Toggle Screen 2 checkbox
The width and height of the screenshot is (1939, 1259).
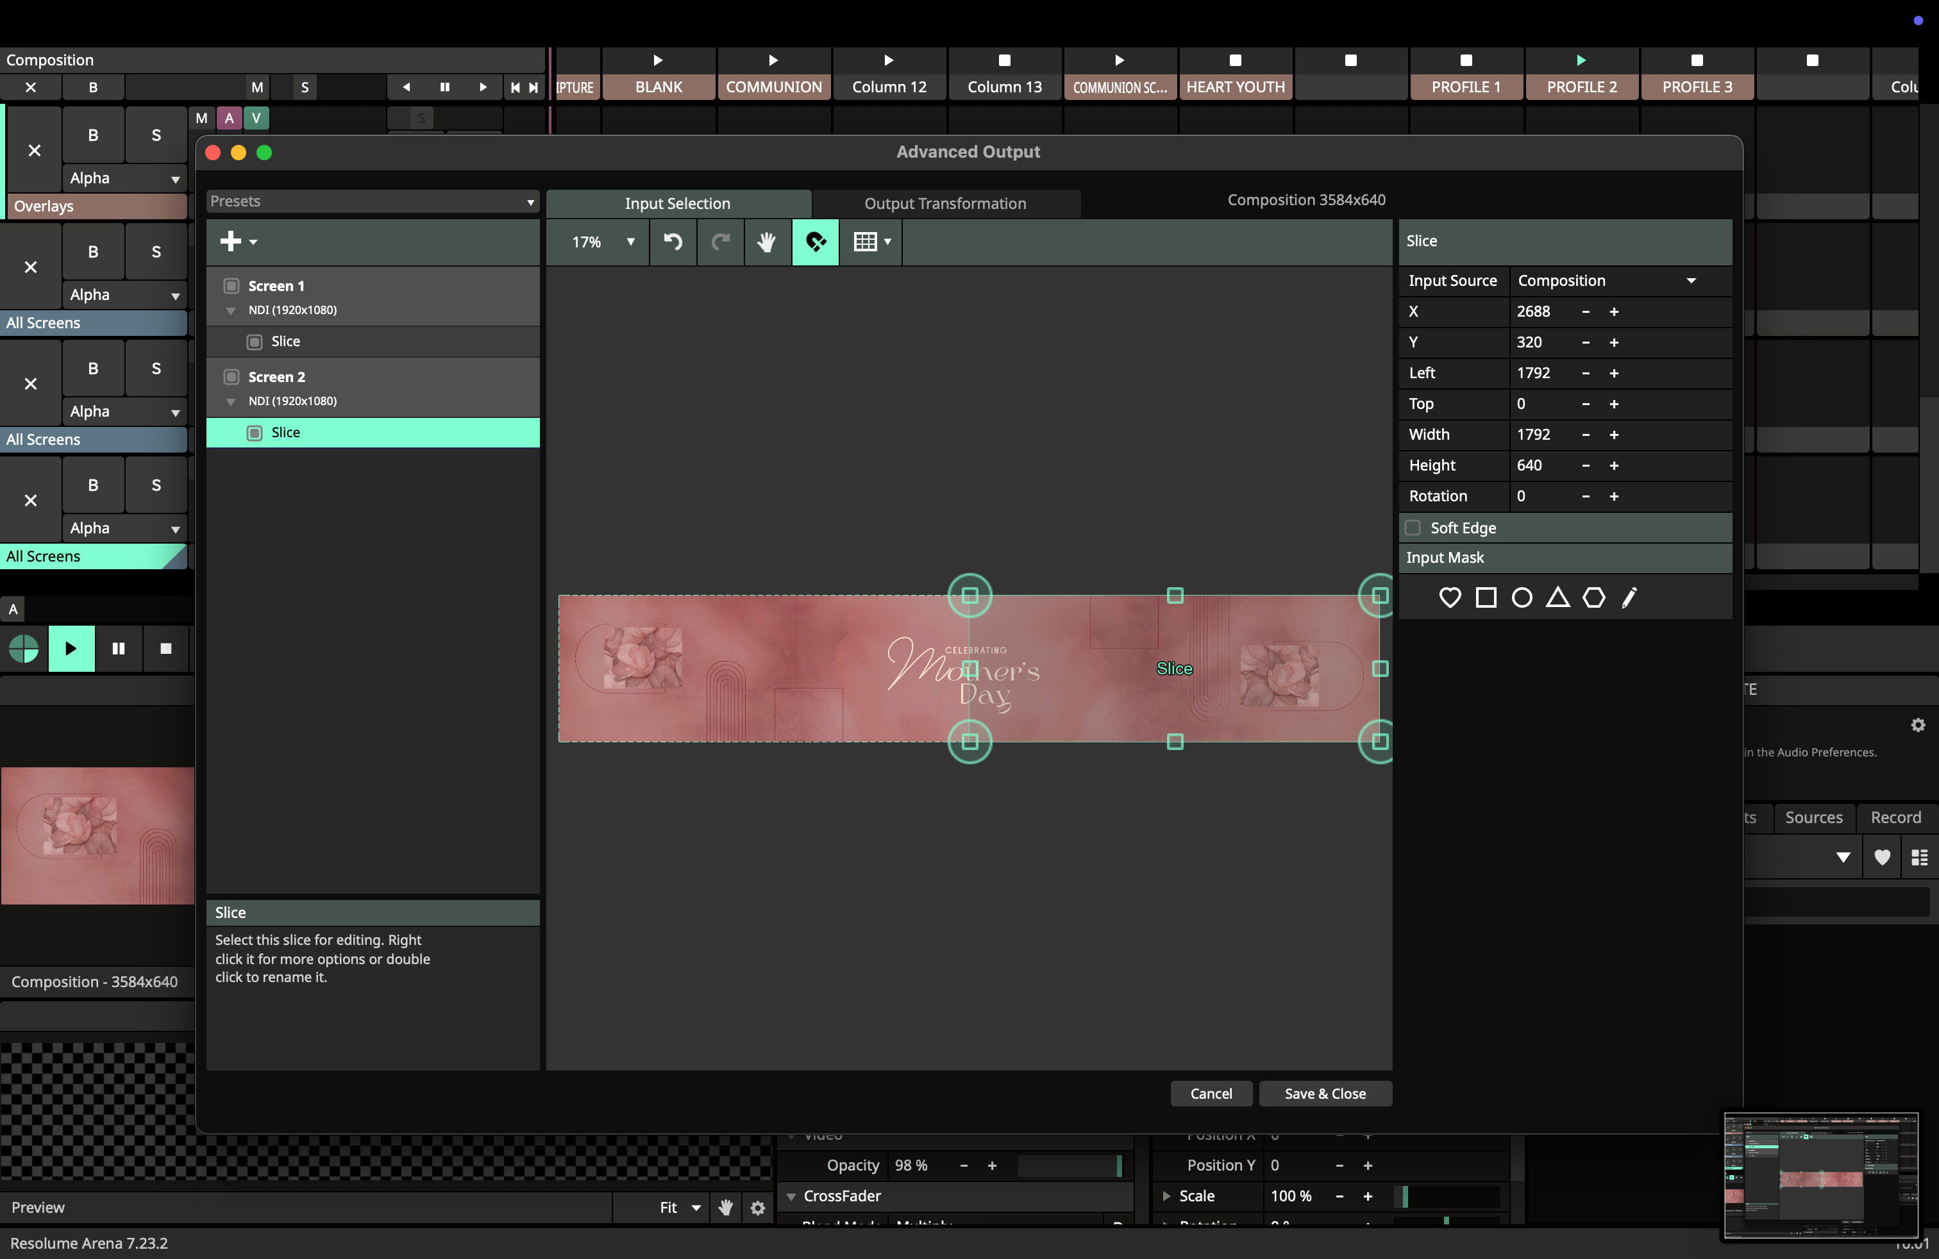click(x=231, y=377)
